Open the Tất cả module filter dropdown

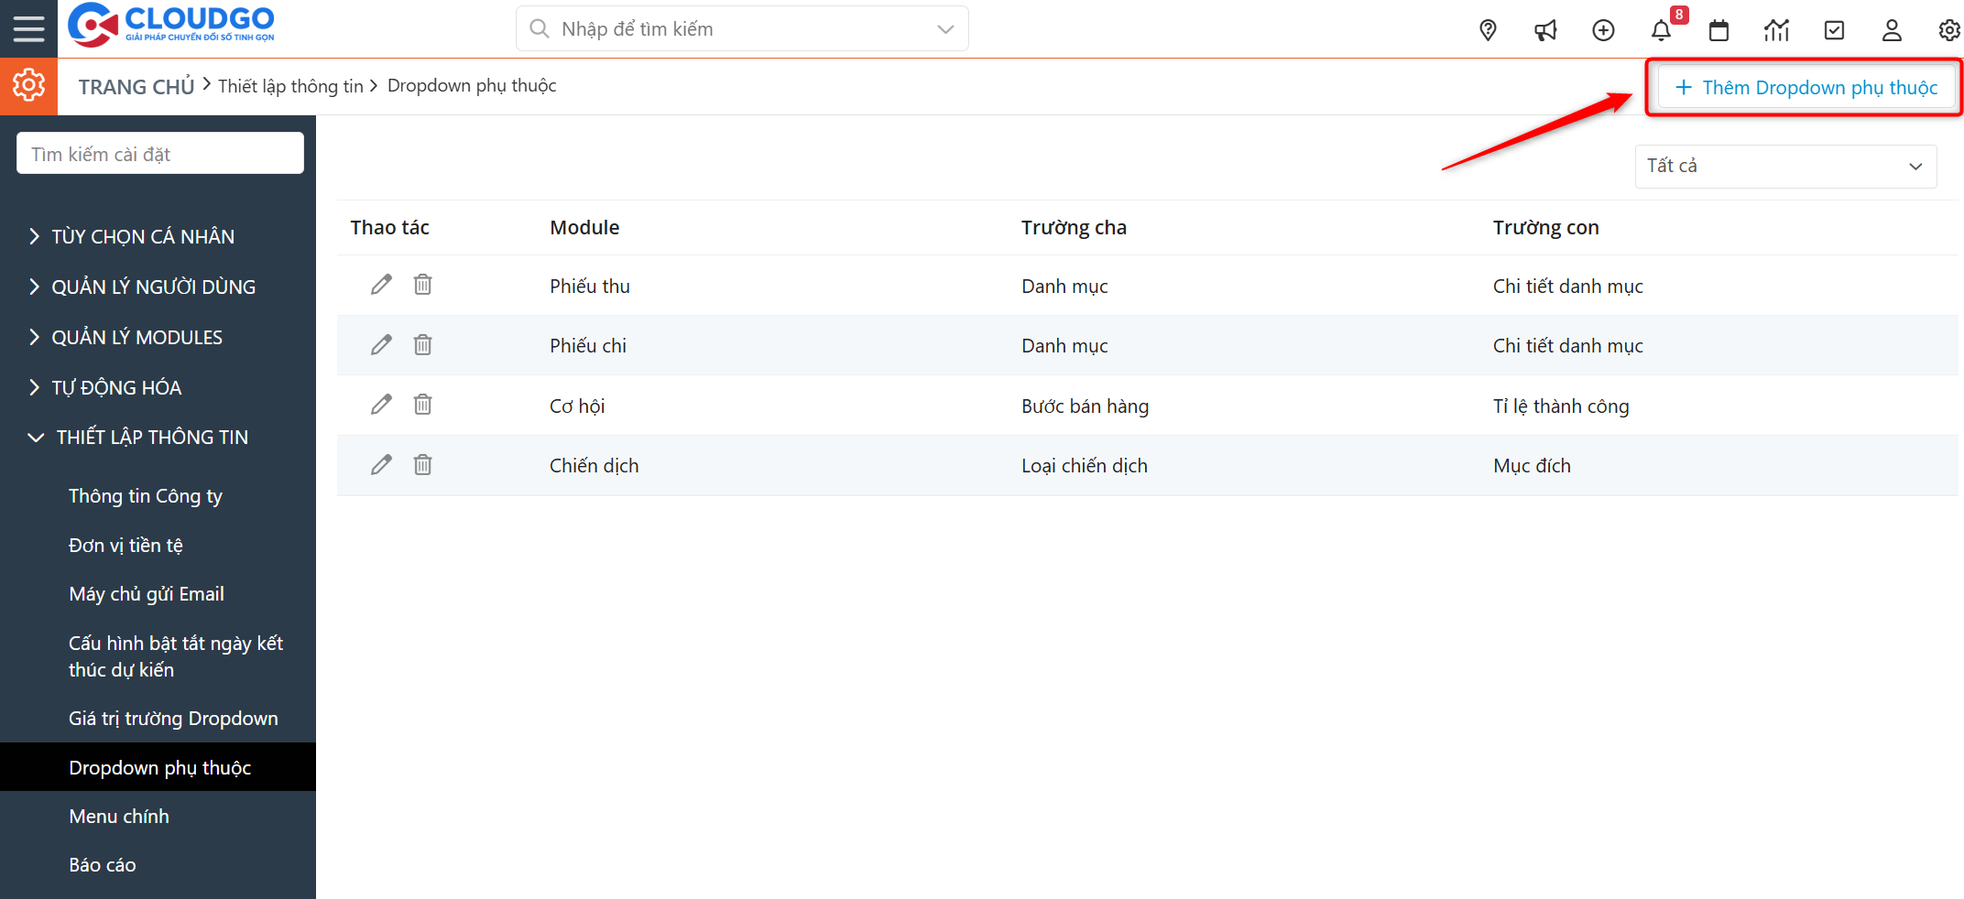(1784, 166)
